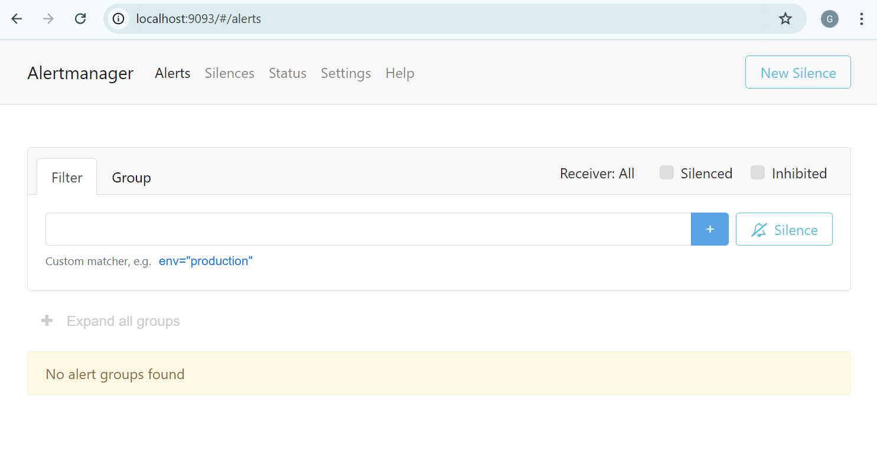Click the Alertmanager brand title

80,73
